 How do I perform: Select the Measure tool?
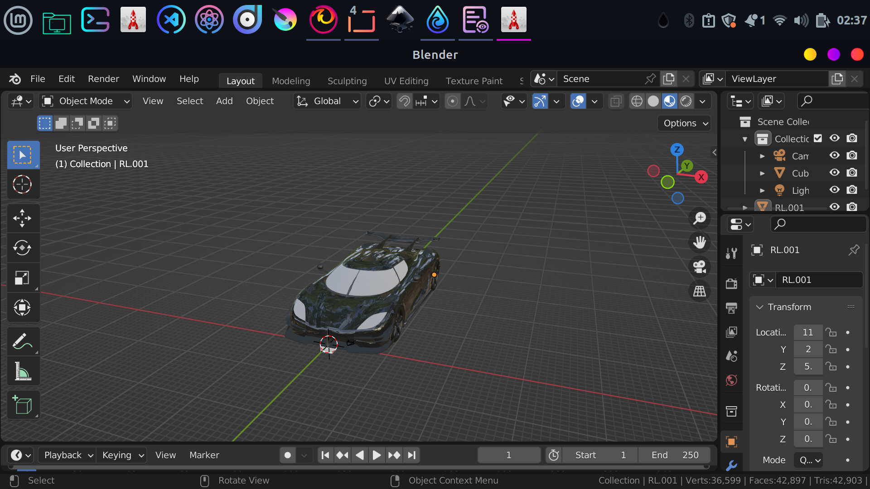[23, 371]
